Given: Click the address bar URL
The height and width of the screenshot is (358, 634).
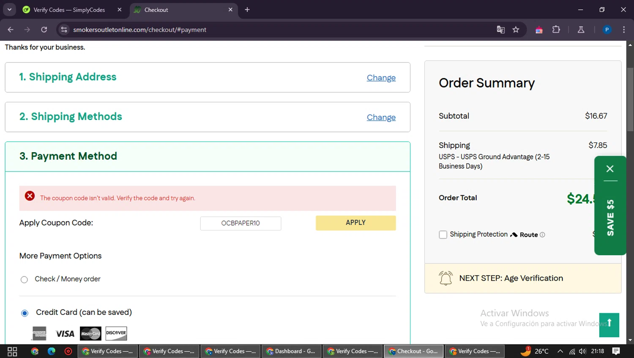Looking at the screenshot, I should [139, 30].
